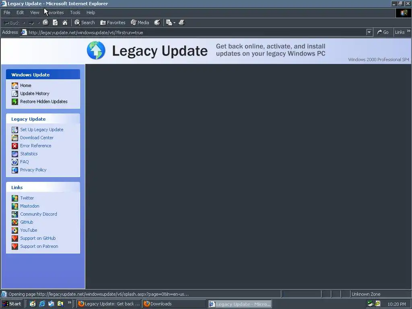Open the File menu
This screenshot has width=412, height=309.
click(7, 12)
